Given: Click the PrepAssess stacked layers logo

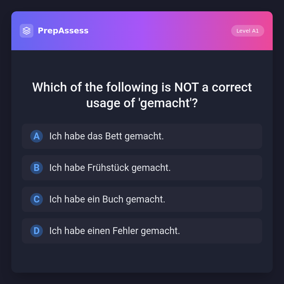Looking at the screenshot, I should tap(27, 31).
